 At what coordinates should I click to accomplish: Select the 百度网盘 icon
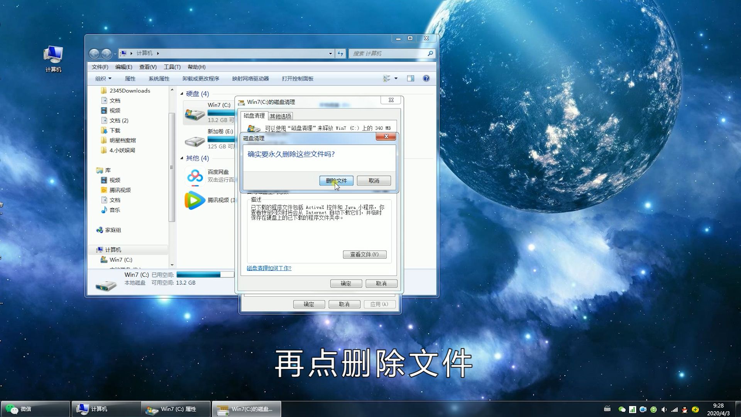click(x=195, y=176)
